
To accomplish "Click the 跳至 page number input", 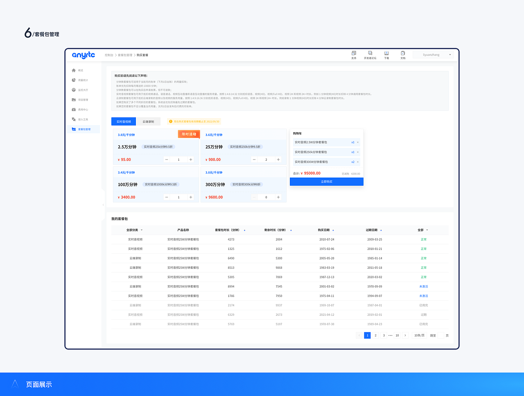I will tap(441, 335).
